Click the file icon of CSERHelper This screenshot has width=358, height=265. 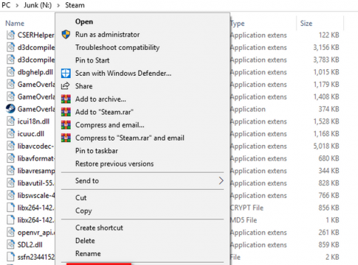point(10,35)
